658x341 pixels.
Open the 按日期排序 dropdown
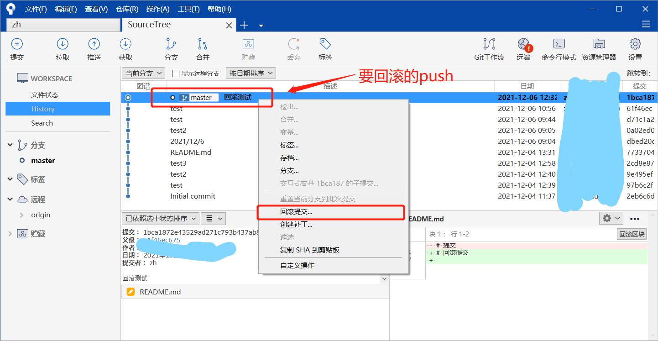tap(251, 73)
